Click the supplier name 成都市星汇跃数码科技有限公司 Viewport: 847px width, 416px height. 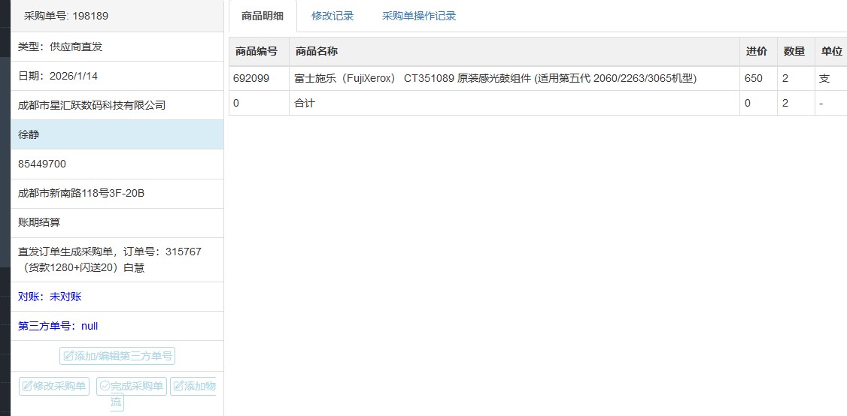pyautogui.click(x=92, y=105)
